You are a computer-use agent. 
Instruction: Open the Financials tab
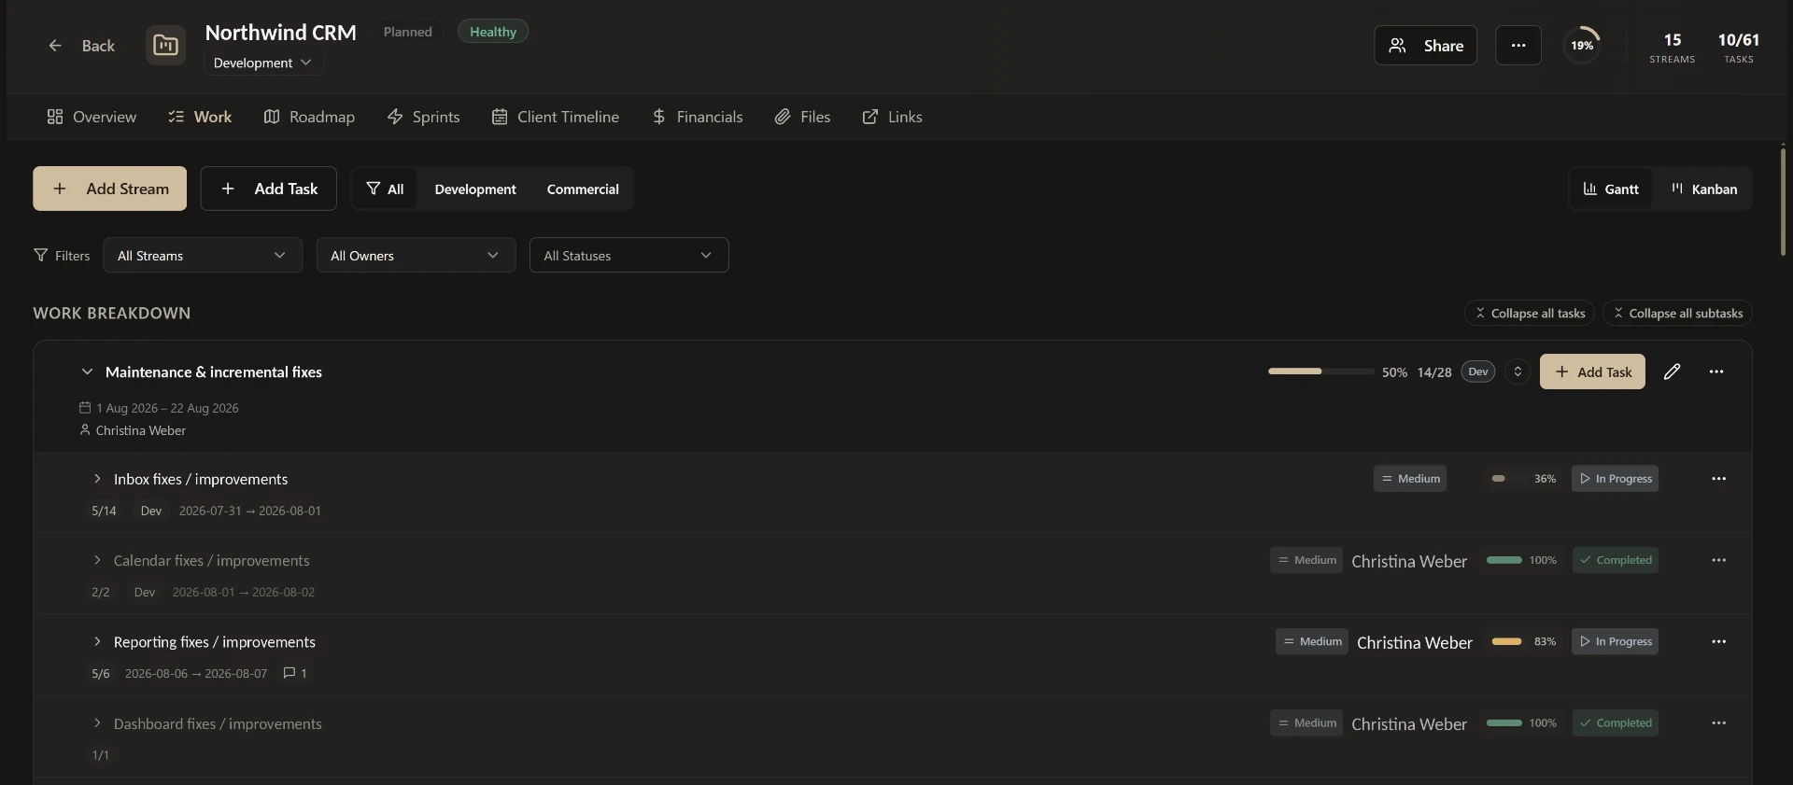click(x=697, y=117)
